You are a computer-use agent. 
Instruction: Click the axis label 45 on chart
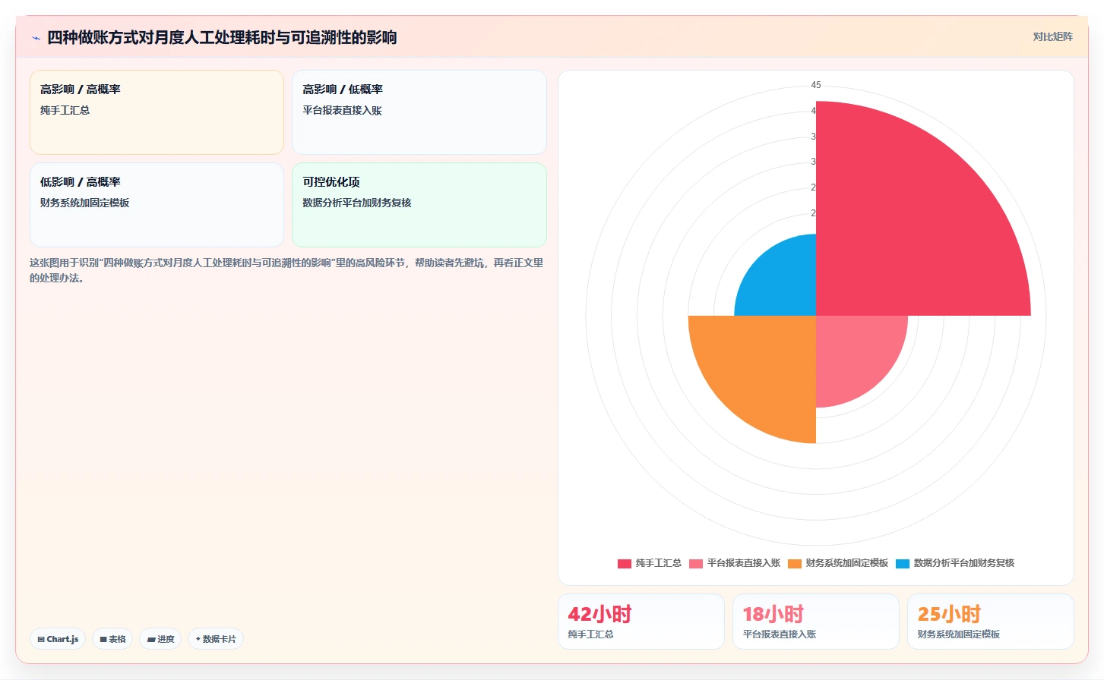pos(816,85)
